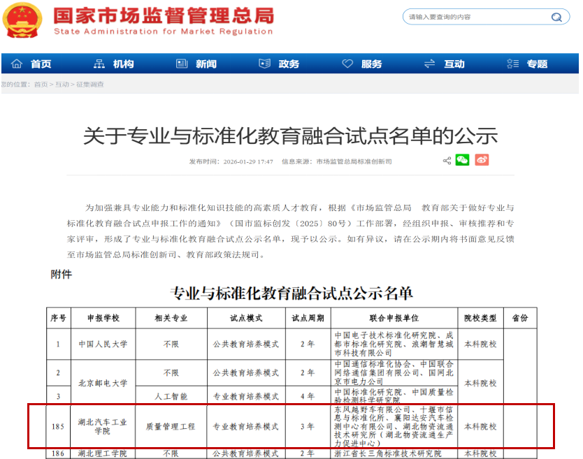Focus the search input field

point(475,17)
